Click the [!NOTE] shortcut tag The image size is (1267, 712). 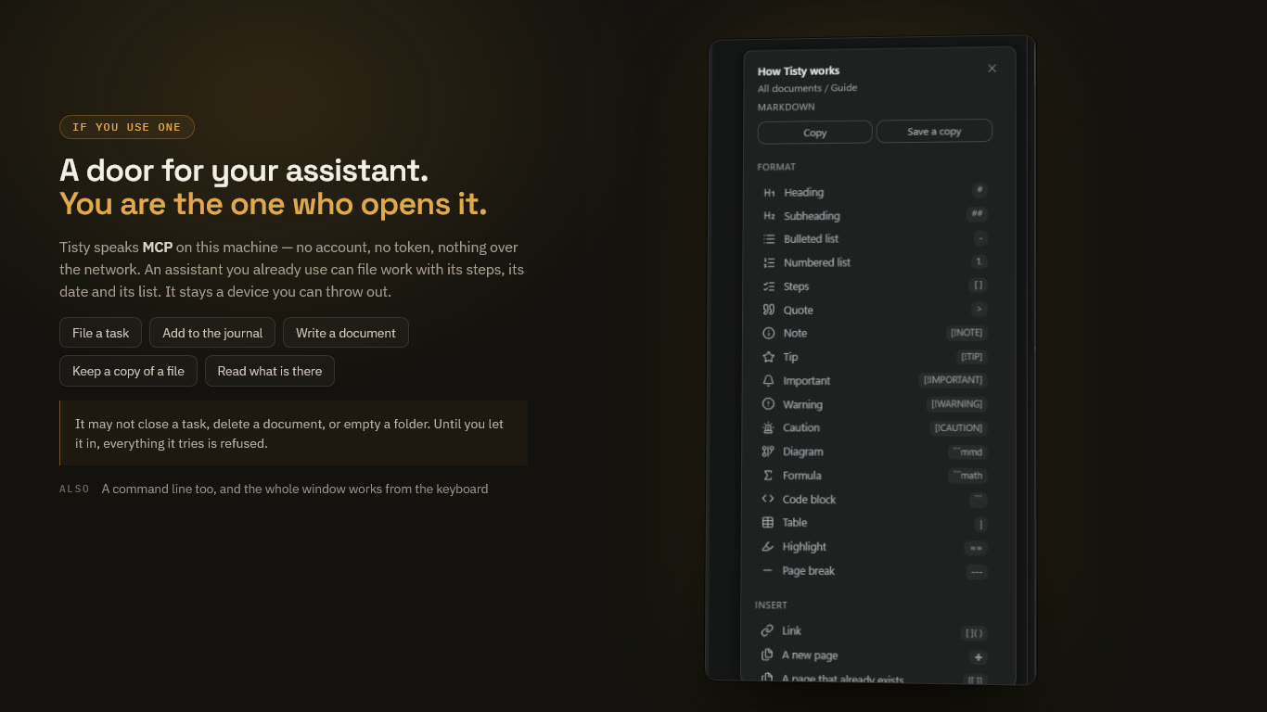966,333
